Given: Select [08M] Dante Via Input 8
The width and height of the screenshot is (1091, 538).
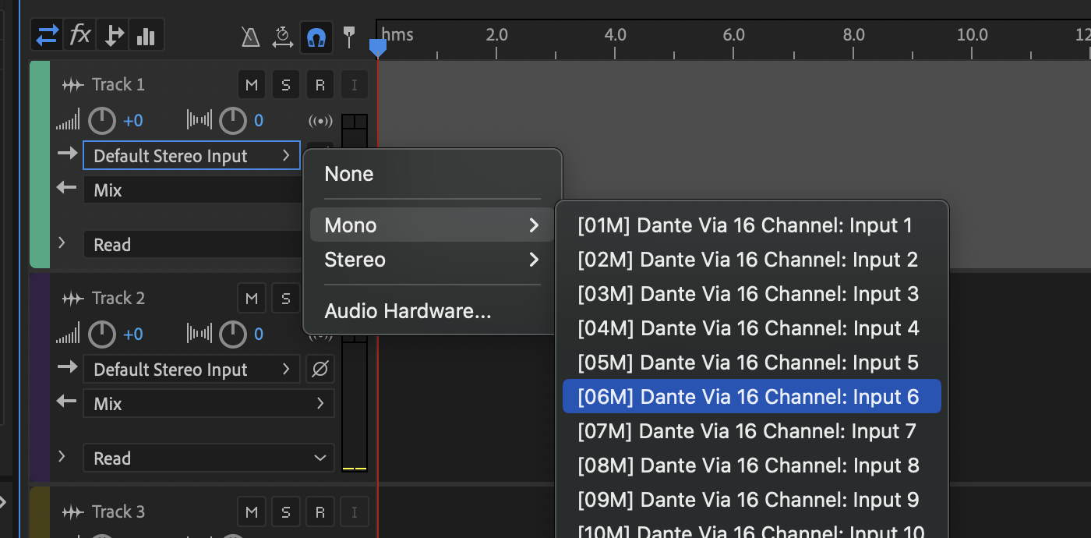Looking at the screenshot, I should pyautogui.click(x=752, y=465).
